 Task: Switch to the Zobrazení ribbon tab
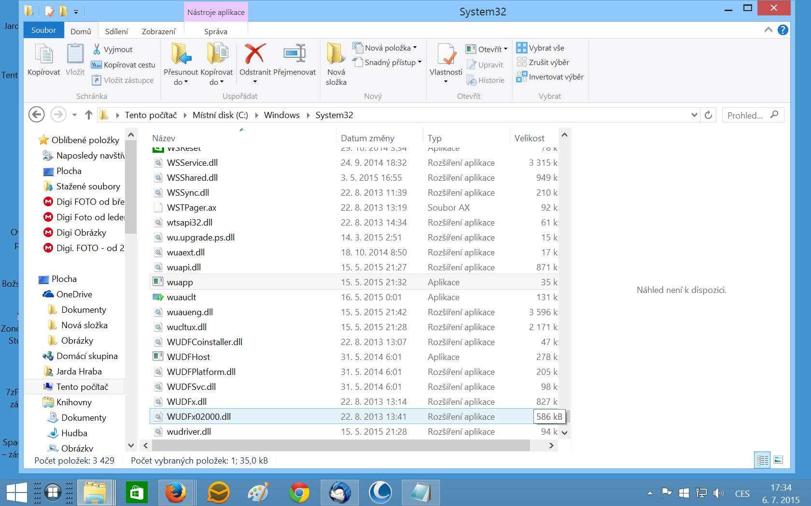(158, 31)
